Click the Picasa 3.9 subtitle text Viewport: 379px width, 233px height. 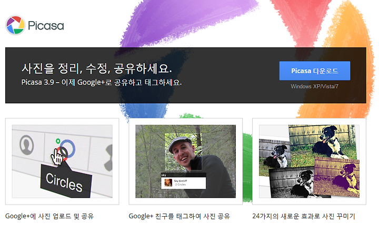click(x=102, y=83)
